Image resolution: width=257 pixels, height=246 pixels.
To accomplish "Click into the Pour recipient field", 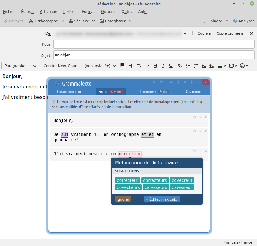I will click(x=154, y=44).
